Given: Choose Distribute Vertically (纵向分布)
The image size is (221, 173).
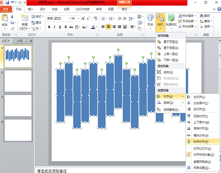Looking at the screenshot, I should point(203,142).
